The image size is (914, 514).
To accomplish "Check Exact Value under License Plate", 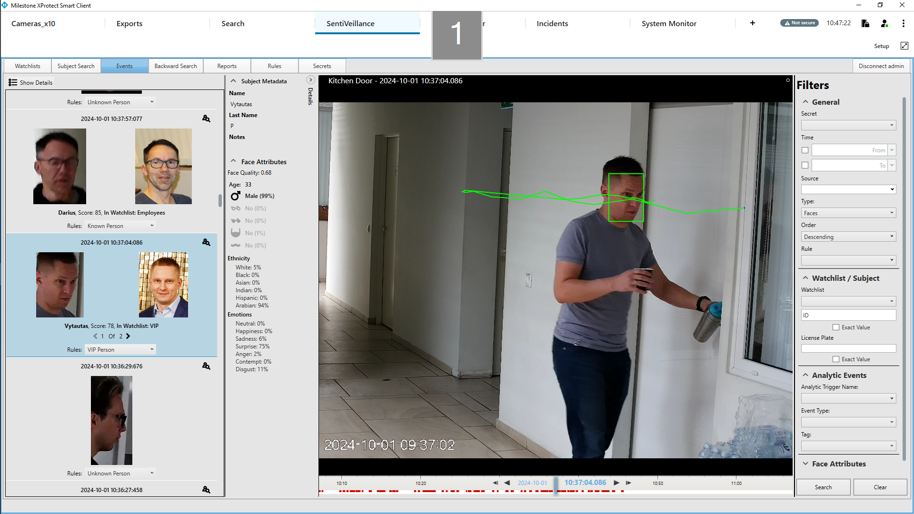I will [x=836, y=359].
